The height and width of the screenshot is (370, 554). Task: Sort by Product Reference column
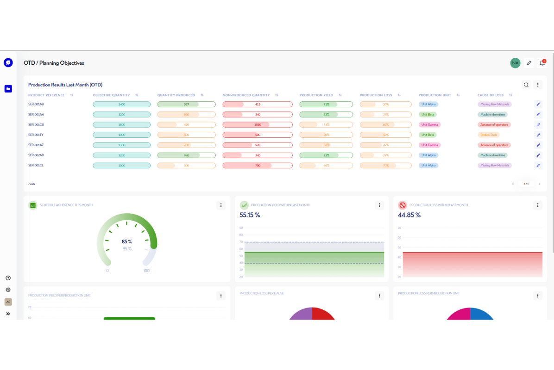click(x=72, y=95)
